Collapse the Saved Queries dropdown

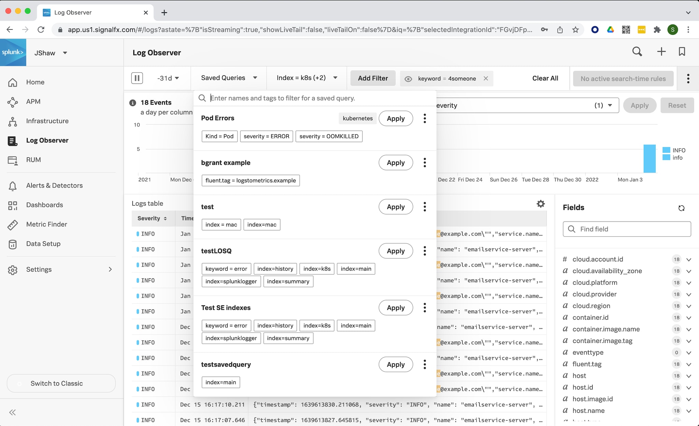(x=229, y=78)
